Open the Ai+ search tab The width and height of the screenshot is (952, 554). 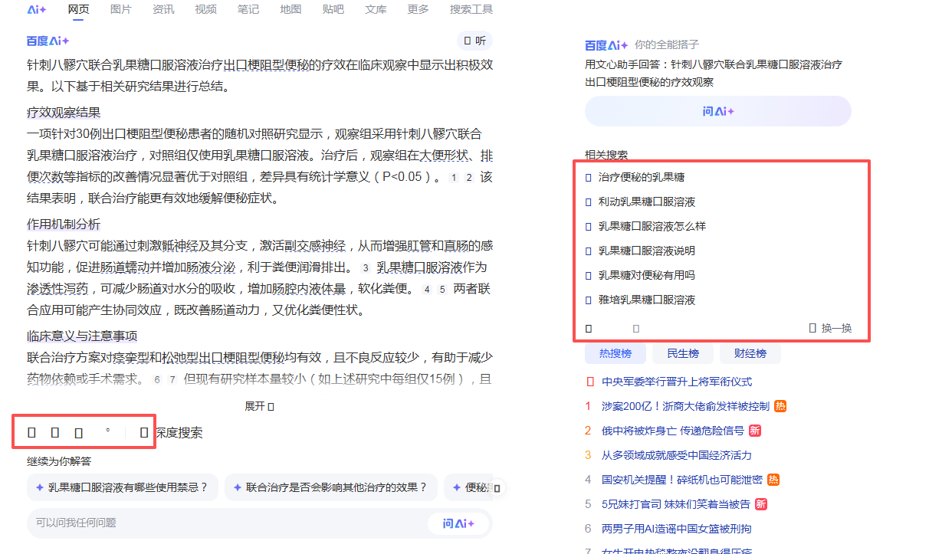pyautogui.click(x=37, y=9)
